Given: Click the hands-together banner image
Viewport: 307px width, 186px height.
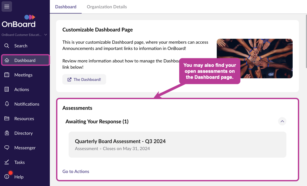Looking at the screenshot, I should click(255, 59).
